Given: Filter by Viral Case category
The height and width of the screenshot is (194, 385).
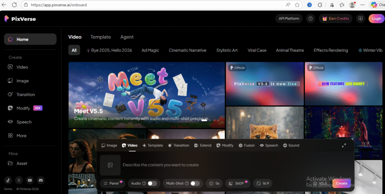Looking at the screenshot, I should tap(257, 50).
